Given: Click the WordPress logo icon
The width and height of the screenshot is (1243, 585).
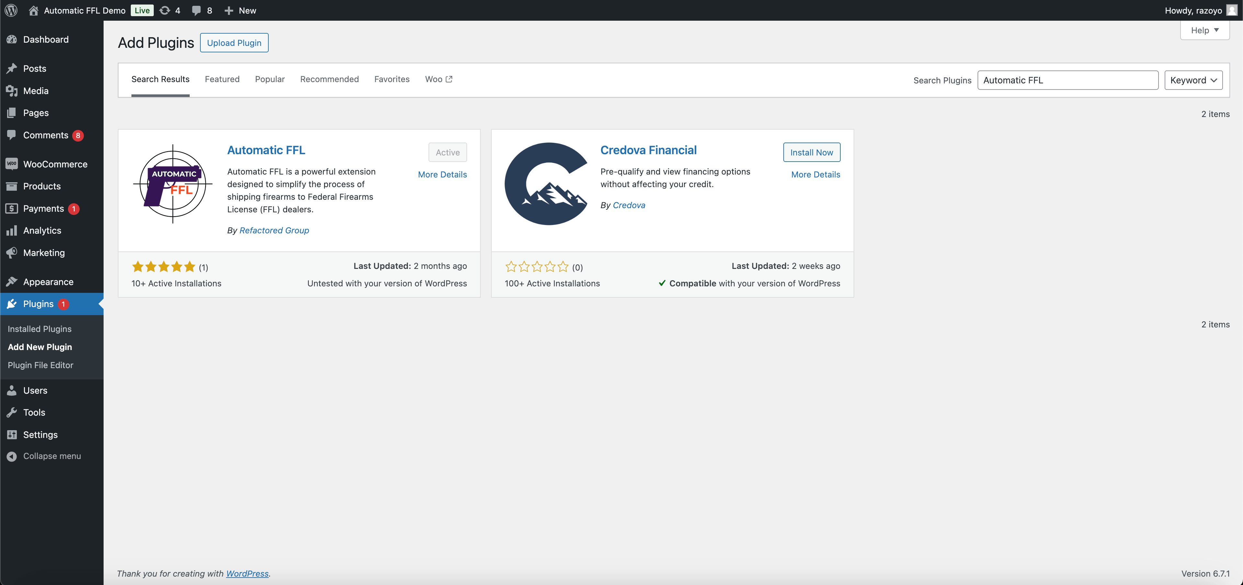Looking at the screenshot, I should click(11, 10).
